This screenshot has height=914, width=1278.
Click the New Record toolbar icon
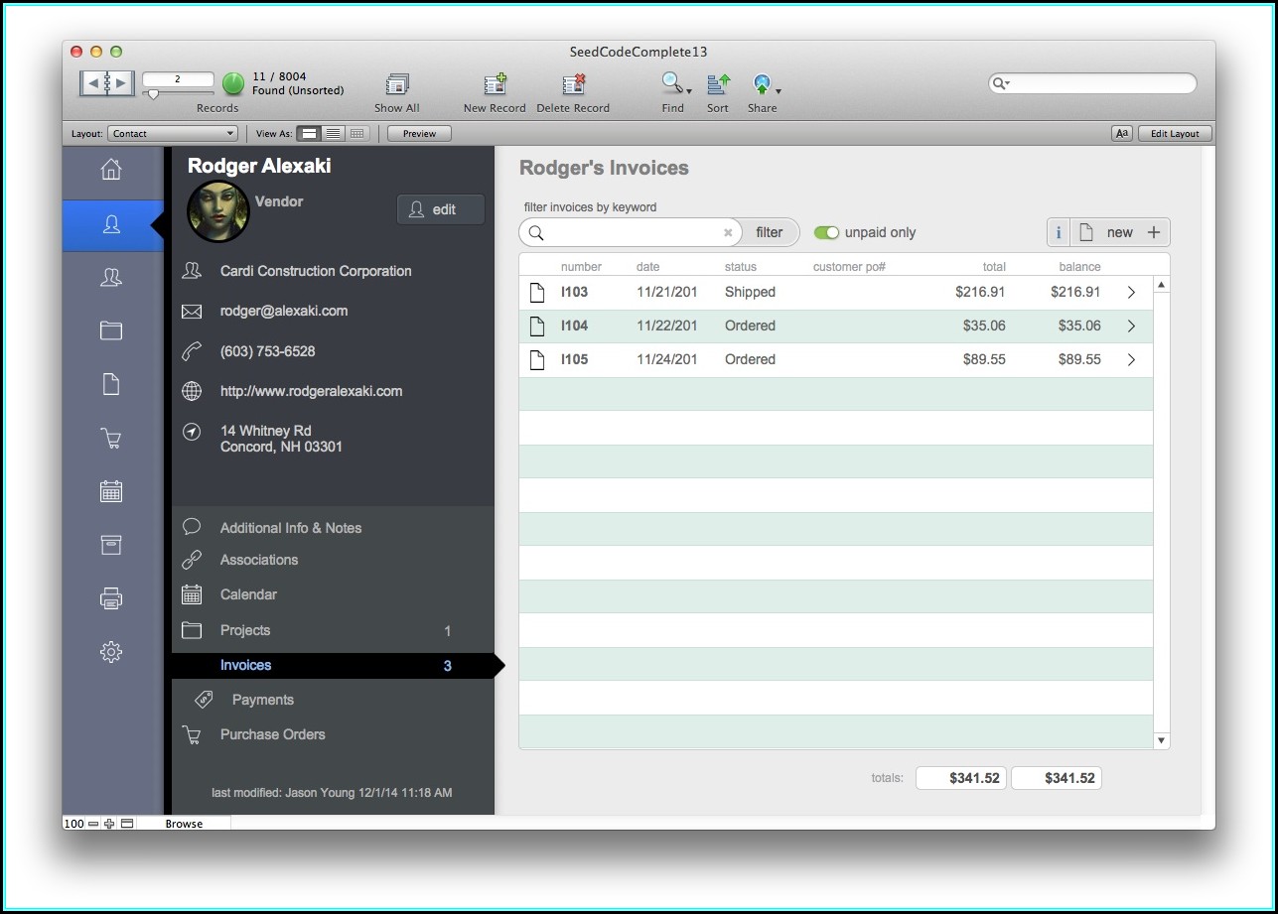point(495,85)
